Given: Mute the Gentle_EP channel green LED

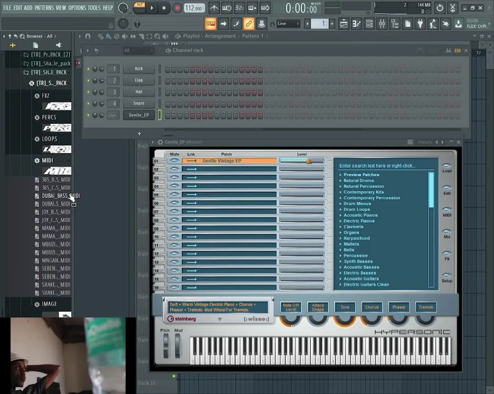Looking at the screenshot, I should (88, 115).
